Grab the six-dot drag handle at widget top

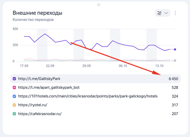(99, 5)
